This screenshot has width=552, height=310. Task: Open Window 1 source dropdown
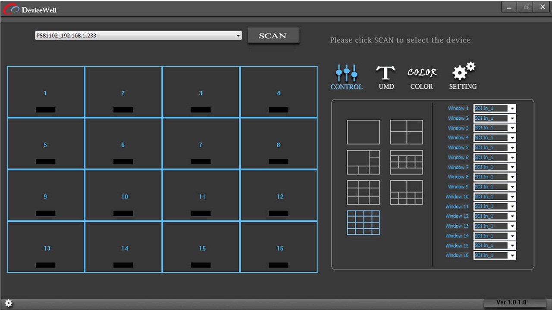click(x=495, y=108)
